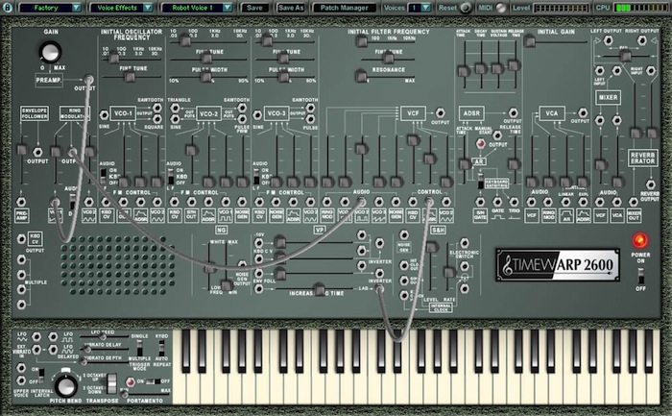Click the red Portamento indicator button
This screenshot has height=416, width=672.
130,381
